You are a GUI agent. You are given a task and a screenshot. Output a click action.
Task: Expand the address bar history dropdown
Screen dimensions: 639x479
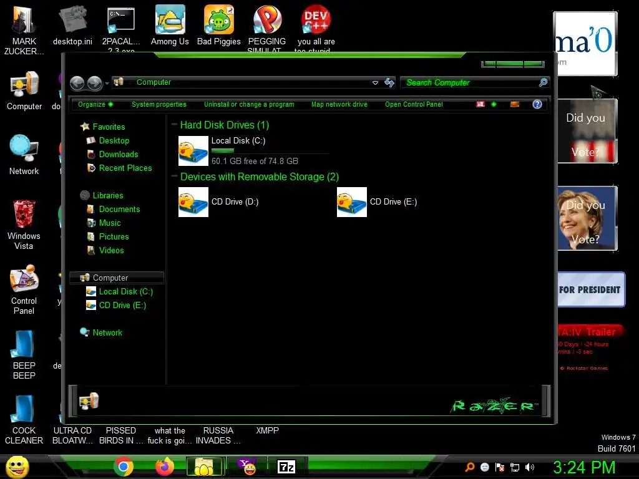coord(375,83)
